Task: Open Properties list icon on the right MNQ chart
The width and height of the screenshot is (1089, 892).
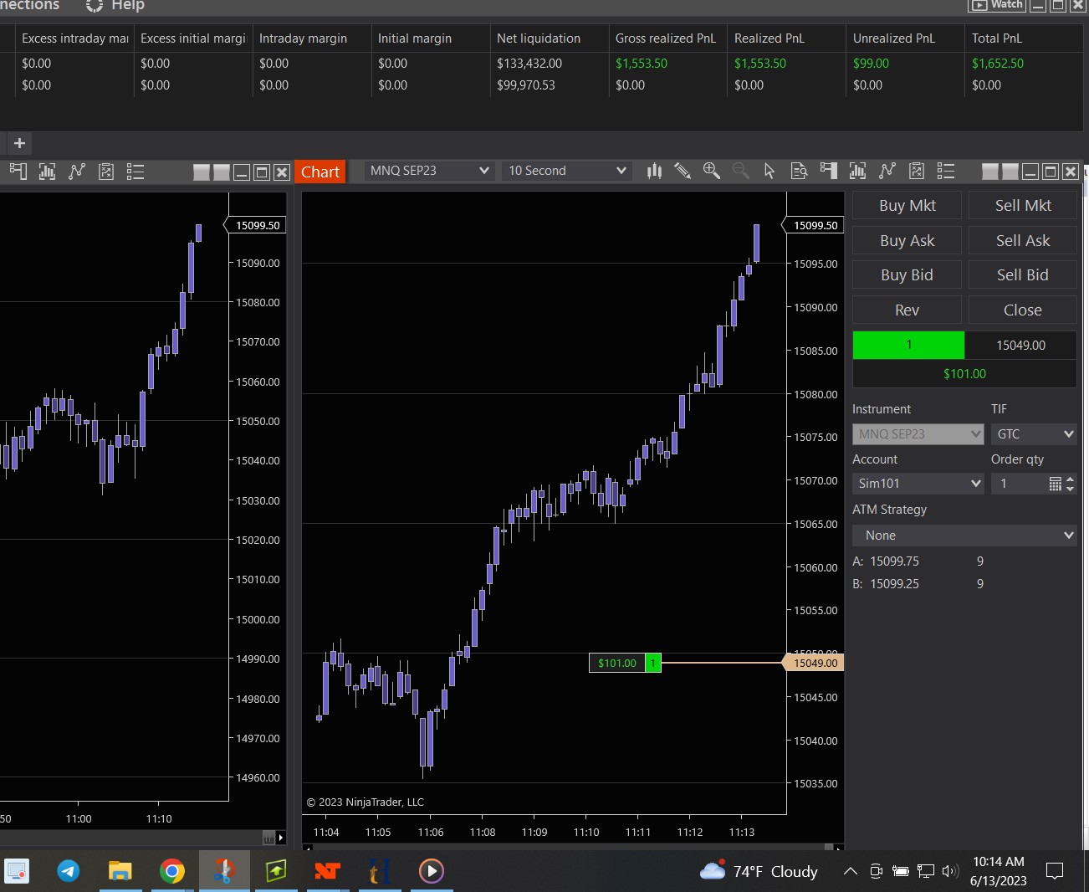Action: 946,171
